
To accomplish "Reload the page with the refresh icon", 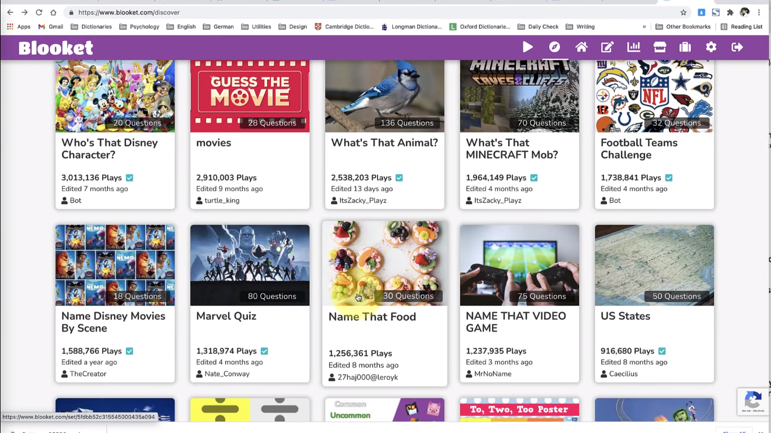I will coord(39,12).
